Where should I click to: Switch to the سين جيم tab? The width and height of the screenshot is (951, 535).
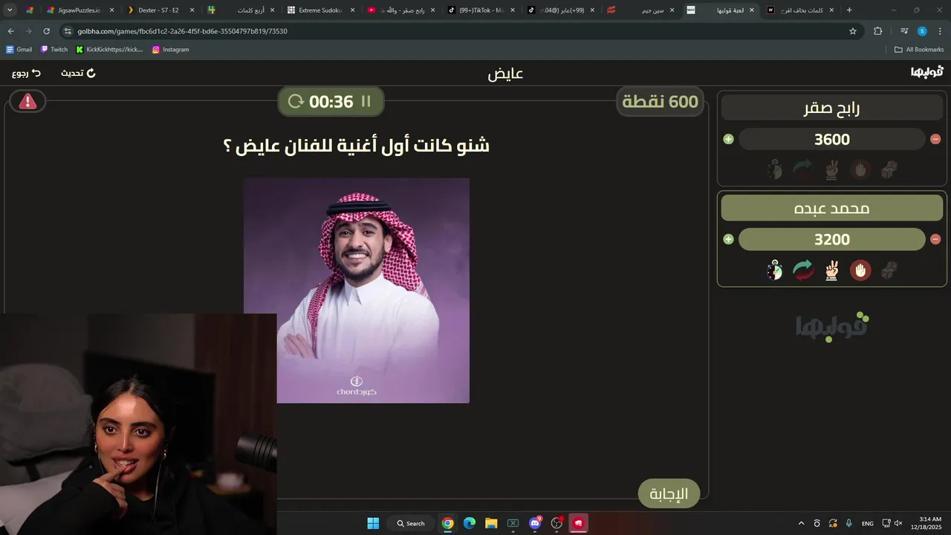[640, 10]
